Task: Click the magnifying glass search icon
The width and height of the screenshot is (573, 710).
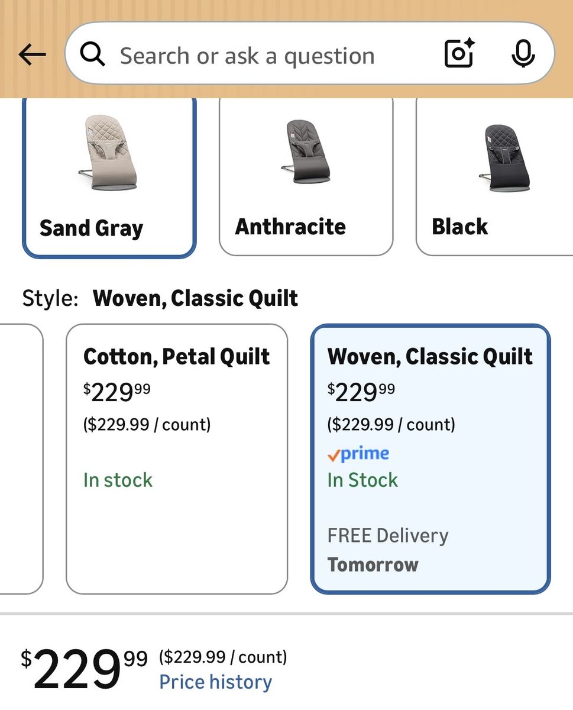Action: coord(93,55)
